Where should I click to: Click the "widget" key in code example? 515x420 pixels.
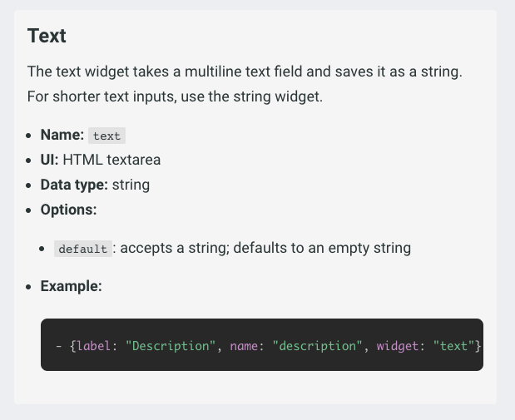[399, 344]
